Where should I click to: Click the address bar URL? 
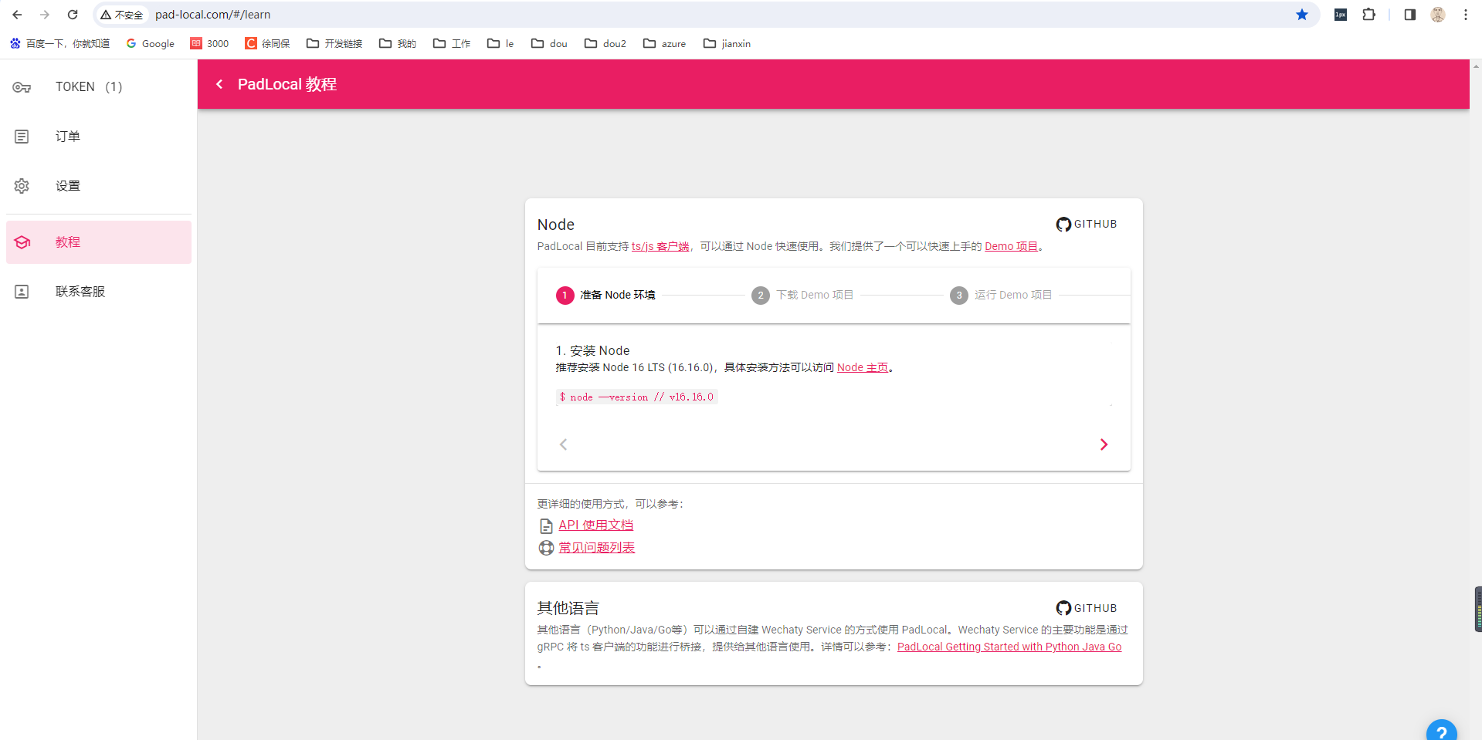pyautogui.click(x=212, y=15)
